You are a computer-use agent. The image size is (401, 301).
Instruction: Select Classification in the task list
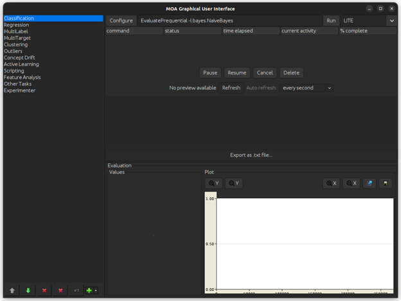(x=53, y=19)
